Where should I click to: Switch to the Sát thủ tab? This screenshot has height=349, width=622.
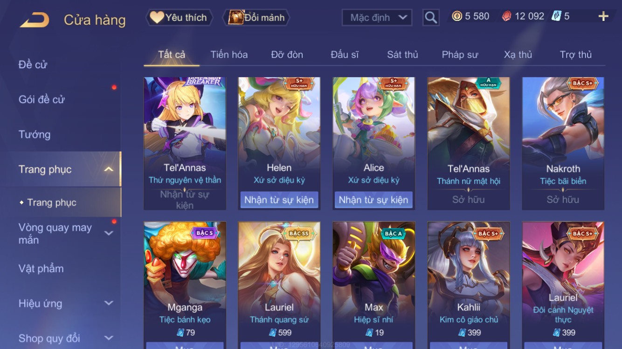click(402, 54)
